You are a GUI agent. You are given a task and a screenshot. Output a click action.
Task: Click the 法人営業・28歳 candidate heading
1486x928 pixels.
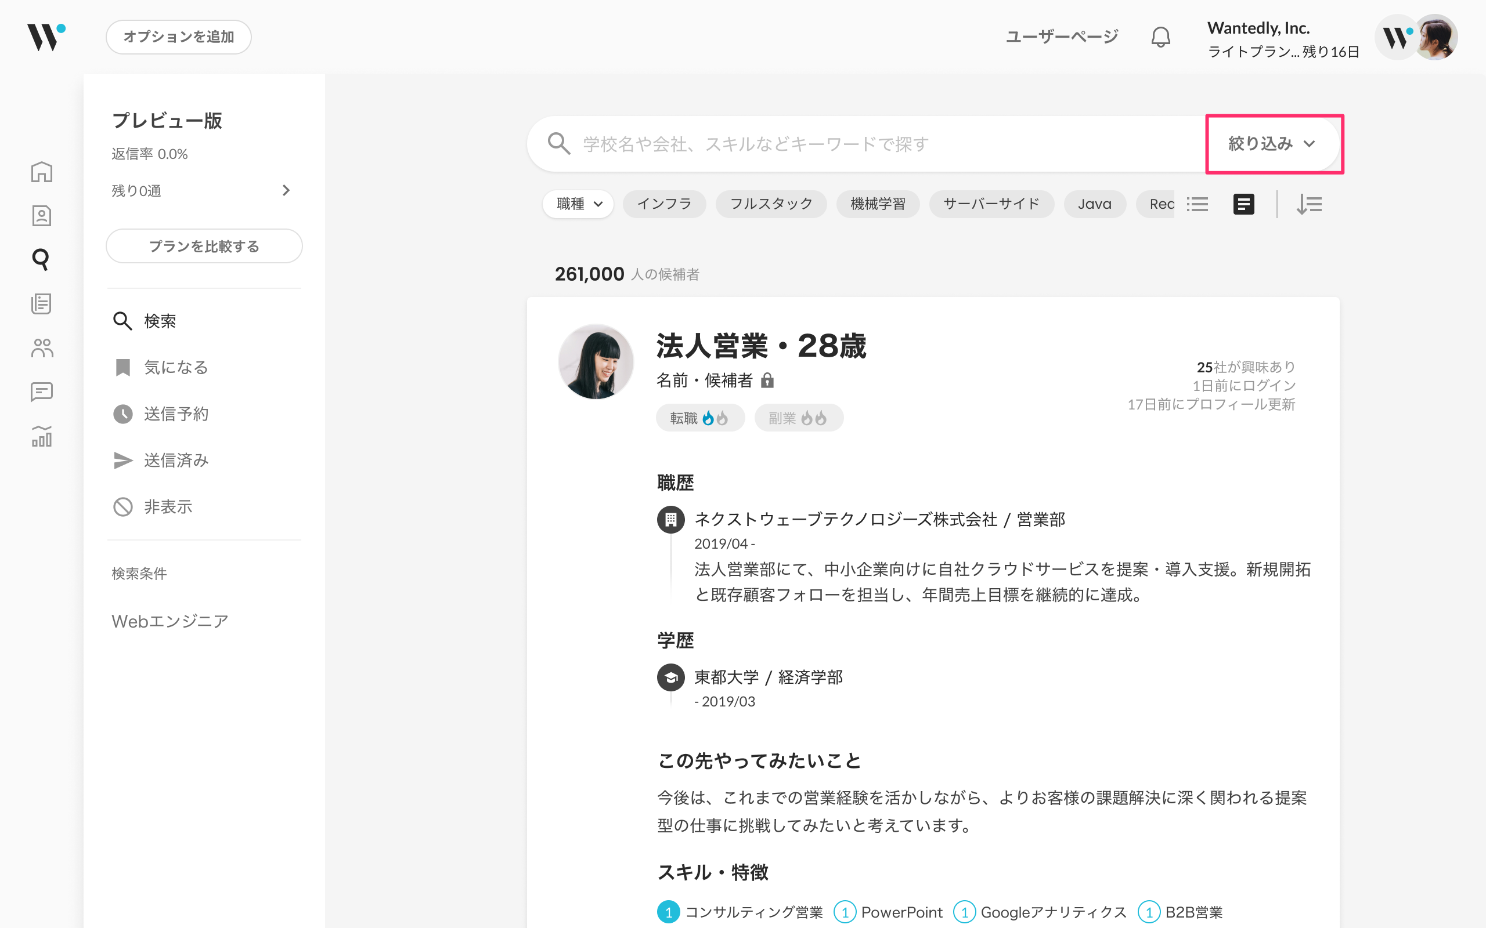[x=761, y=346]
